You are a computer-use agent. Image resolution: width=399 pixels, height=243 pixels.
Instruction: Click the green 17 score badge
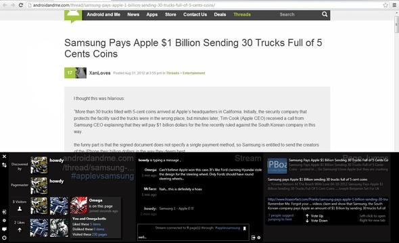pos(70,73)
